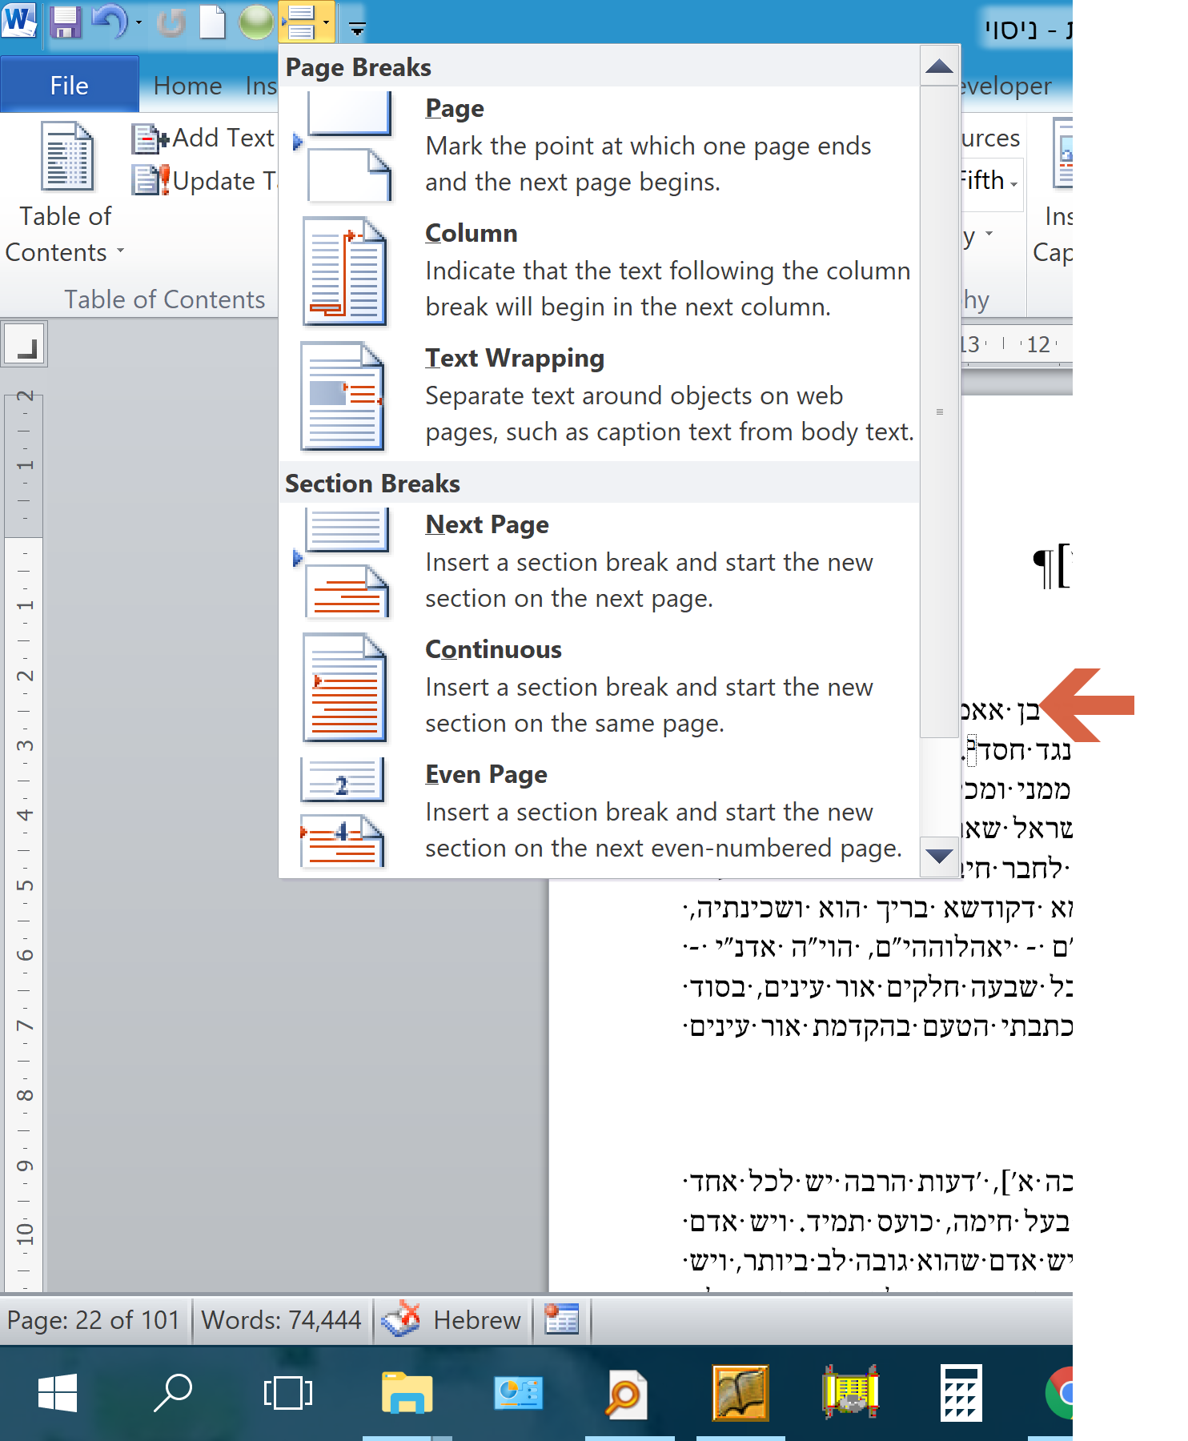Open the Customize Quick Access Toolbar dropdown
The image size is (1188, 1441).
point(357,28)
